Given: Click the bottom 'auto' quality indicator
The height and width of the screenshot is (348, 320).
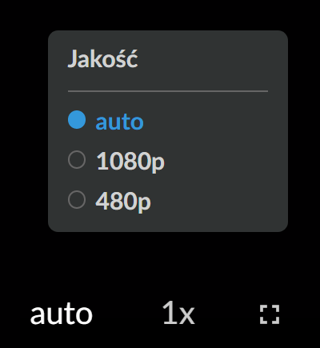Looking at the screenshot, I should 62,314.
